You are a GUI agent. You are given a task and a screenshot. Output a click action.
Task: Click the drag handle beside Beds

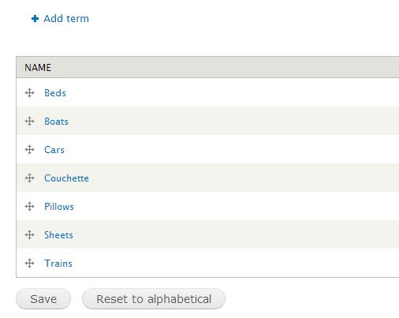[30, 93]
